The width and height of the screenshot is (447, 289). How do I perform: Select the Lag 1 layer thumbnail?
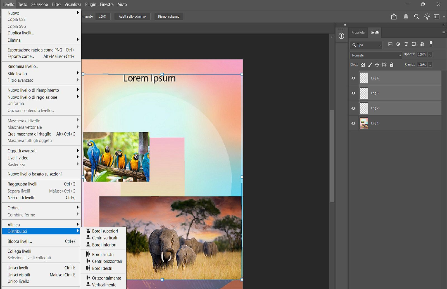(364, 123)
